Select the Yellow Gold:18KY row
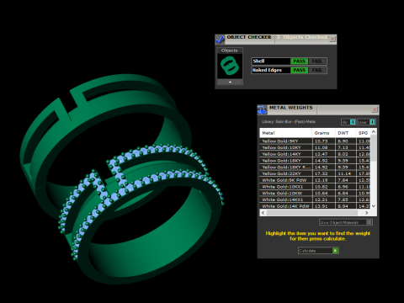The width and height of the screenshot is (404, 303). click(315, 161)
